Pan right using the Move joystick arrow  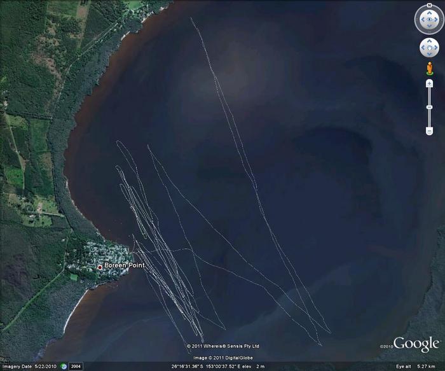(x=435, y=48)
